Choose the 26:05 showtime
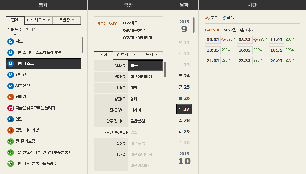The height and width of the screenshot is (174, 306). coord(277,61)
